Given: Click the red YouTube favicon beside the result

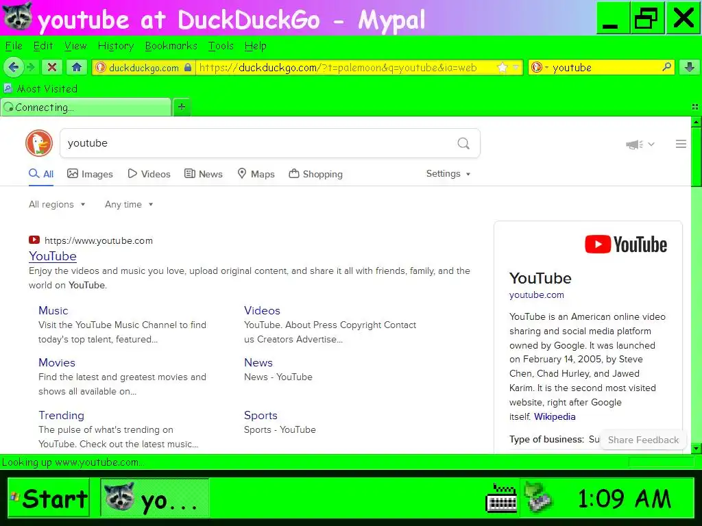Looking at the screenshot, I should [34, 240].
